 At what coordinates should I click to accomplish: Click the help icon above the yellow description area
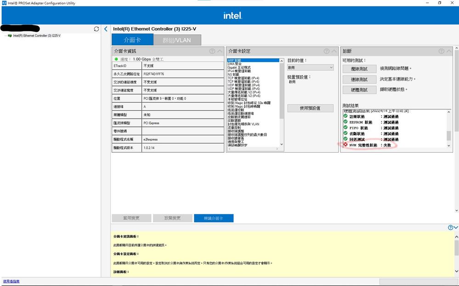(451, 228)
